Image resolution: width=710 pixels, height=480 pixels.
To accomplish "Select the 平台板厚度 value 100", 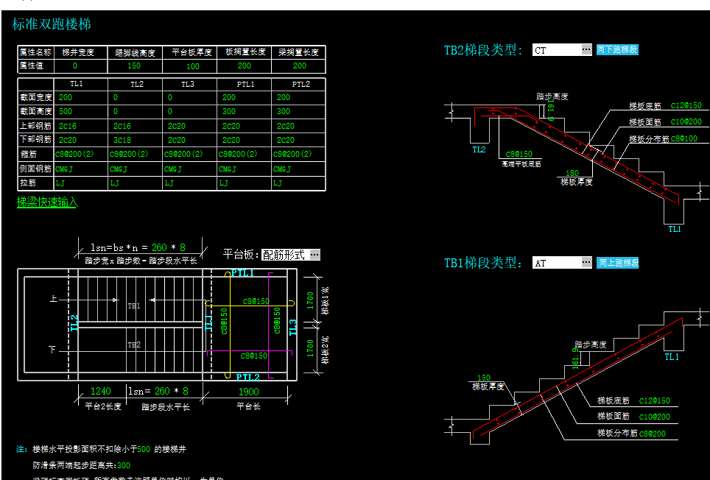I will point(193,66).
